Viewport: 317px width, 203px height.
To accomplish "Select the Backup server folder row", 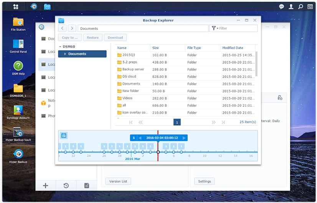I will (x=185, y=69).
